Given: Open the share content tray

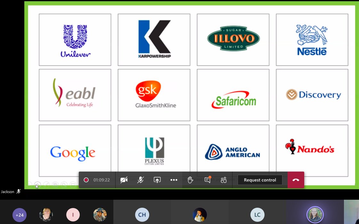Looking at the screenshot, I should click(157, 180).
